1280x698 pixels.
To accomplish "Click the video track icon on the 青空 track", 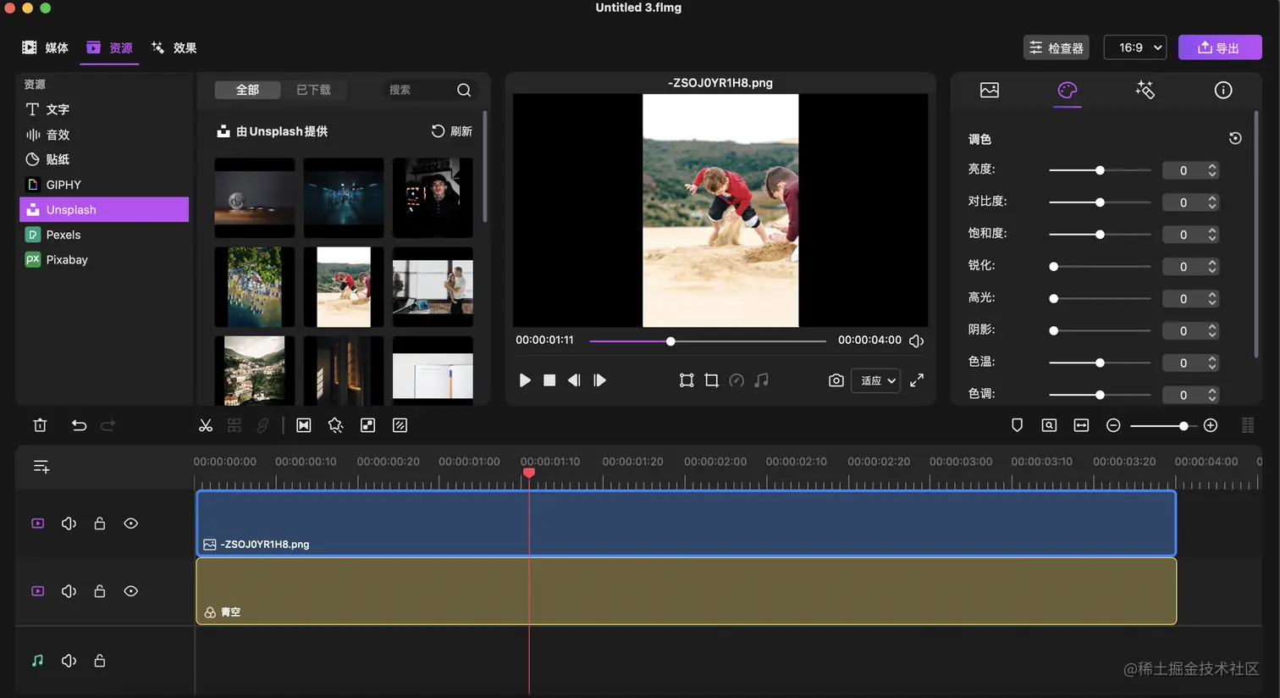I will click(x=38, y=591).
